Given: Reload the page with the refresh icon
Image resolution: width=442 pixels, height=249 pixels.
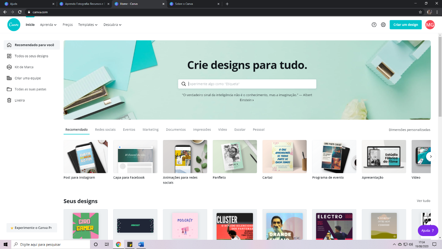Looking at the screenshot, I should (x=20, y=12).
